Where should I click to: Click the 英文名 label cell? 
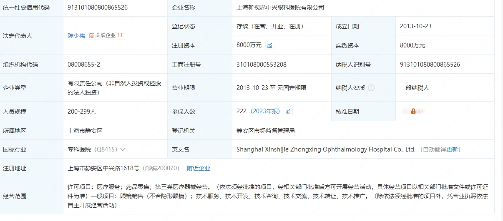[x=199, y=149]
